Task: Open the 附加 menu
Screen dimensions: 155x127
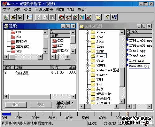Action: [60, 10]
